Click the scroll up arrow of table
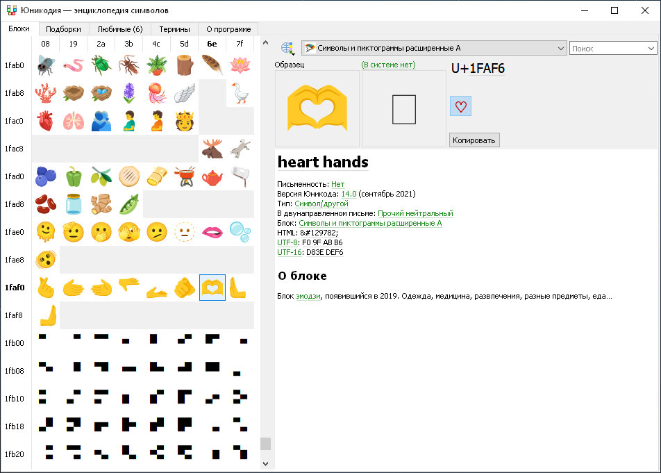Screen dimensions: 661x473 coord(265,42)
